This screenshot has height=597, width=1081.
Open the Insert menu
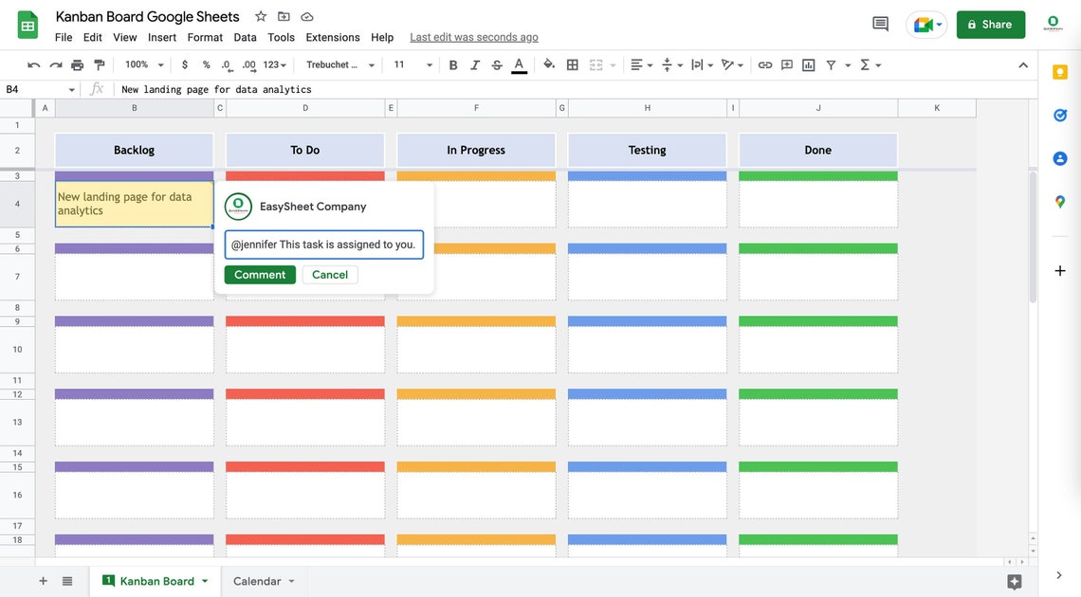[162, 37]
